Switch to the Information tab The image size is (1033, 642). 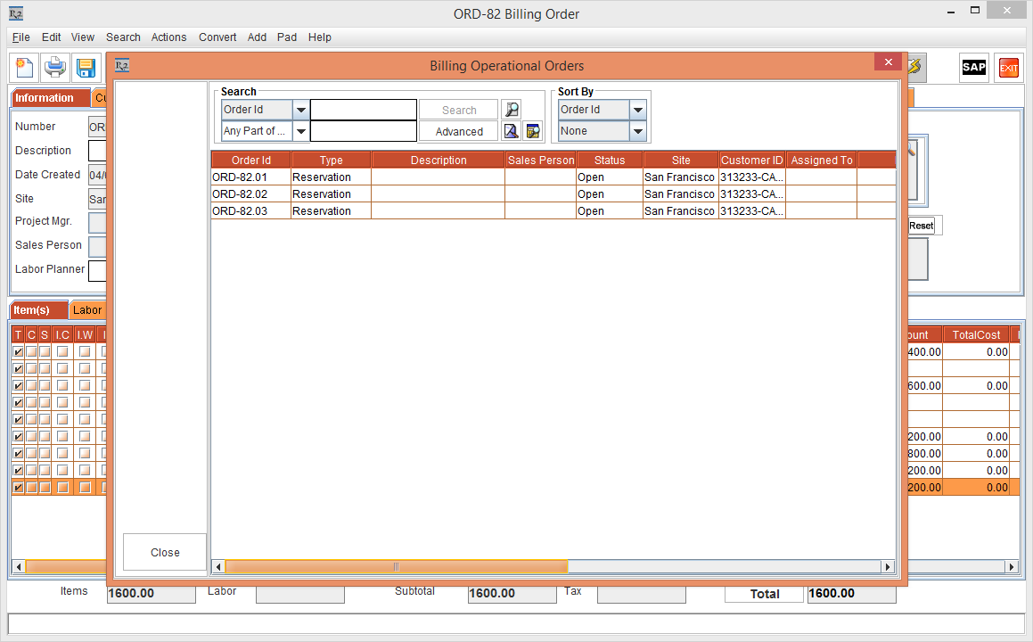tap(45, 98)
